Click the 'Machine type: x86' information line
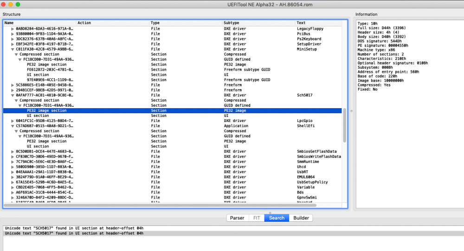This screenshot has height=251, width=464. pos(376,50)
